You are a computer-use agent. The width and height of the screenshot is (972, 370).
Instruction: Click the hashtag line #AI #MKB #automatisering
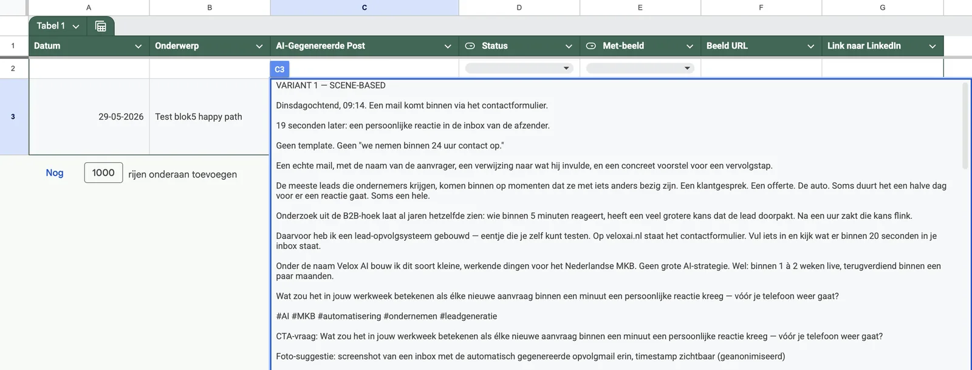click(386, 317)
